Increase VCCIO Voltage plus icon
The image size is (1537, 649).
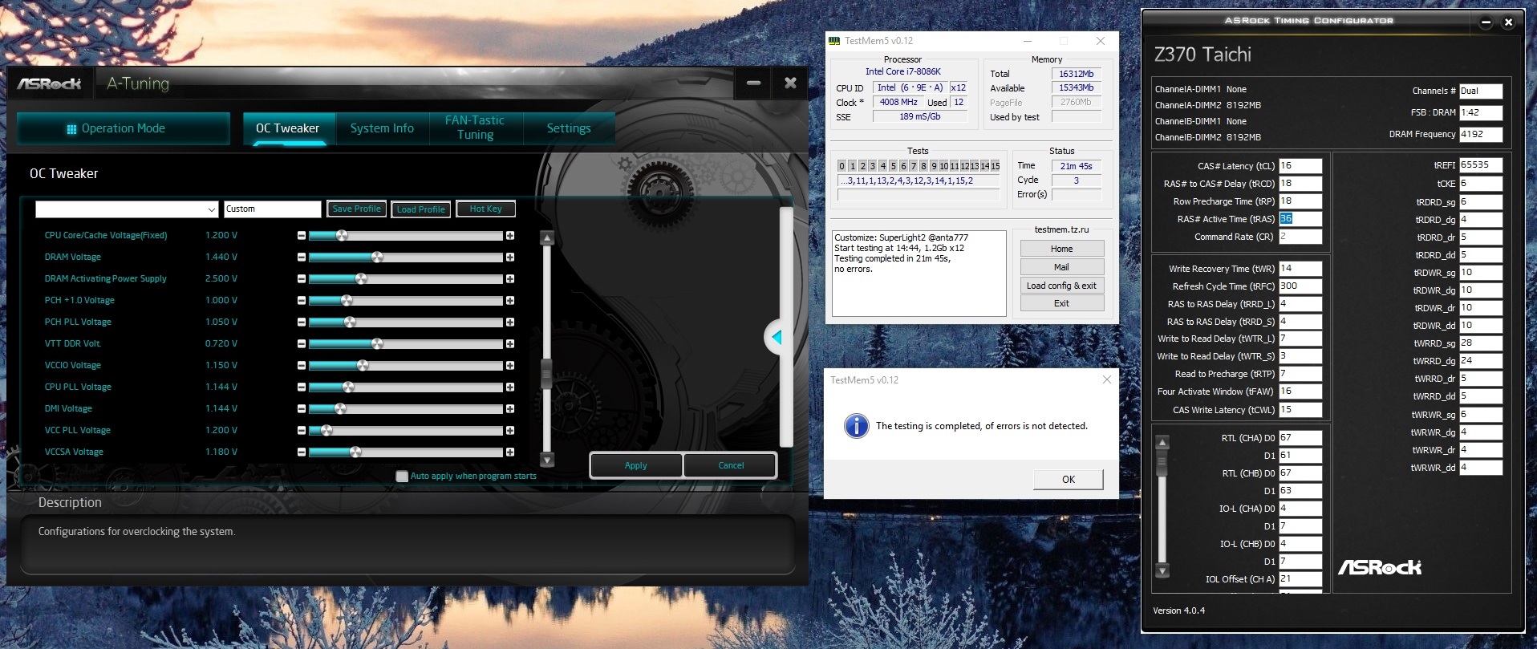pos(510,366)
